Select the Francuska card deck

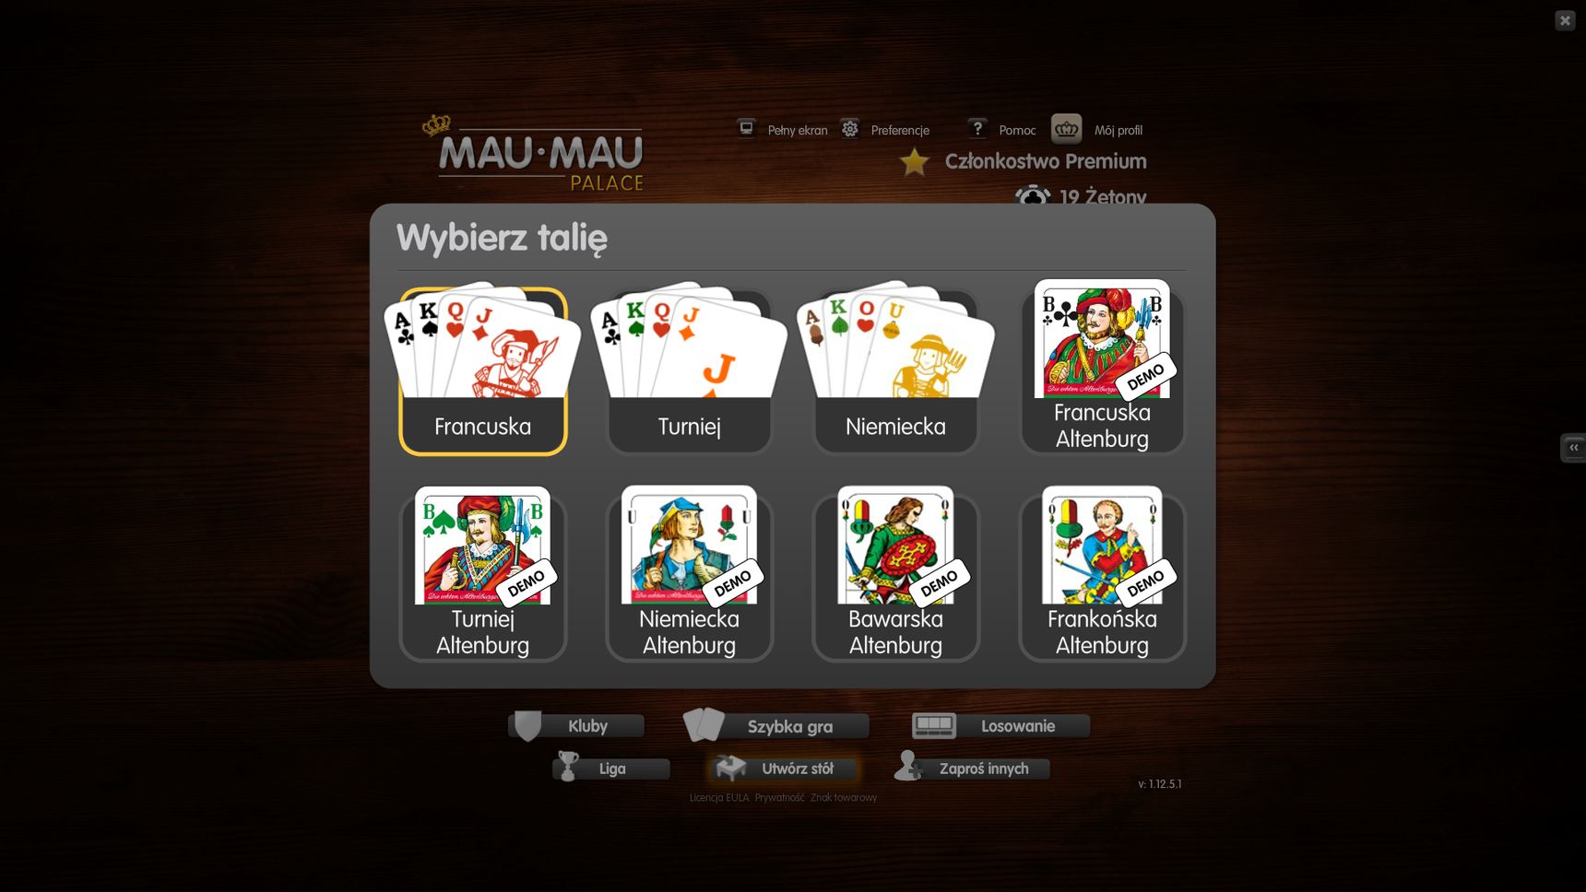[x=483, y=370]
